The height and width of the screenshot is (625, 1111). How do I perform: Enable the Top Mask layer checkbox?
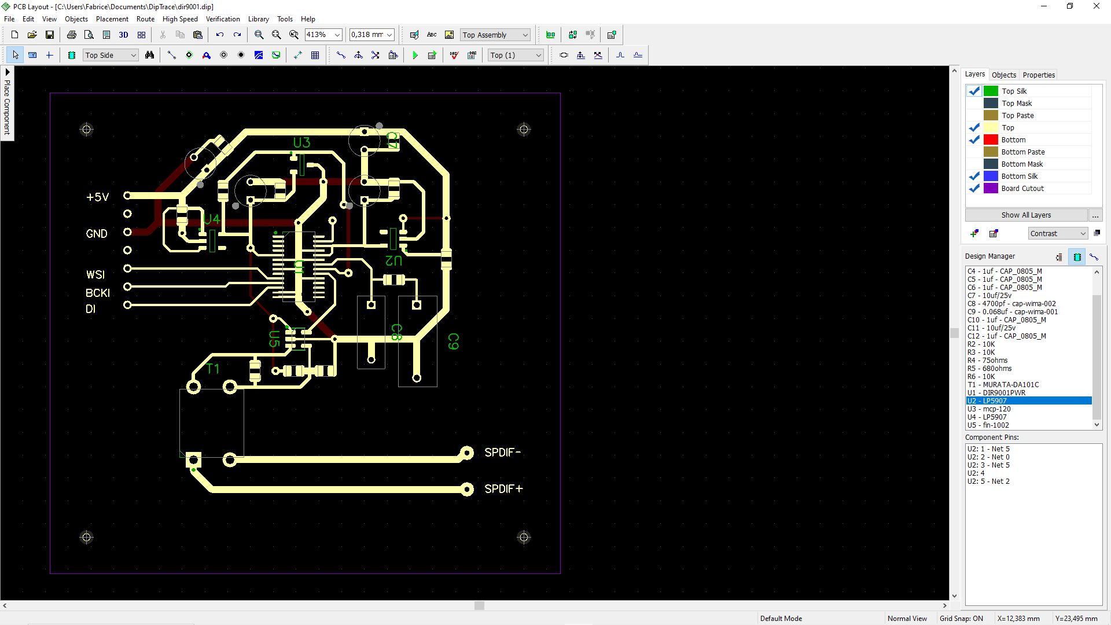[974, 103]
